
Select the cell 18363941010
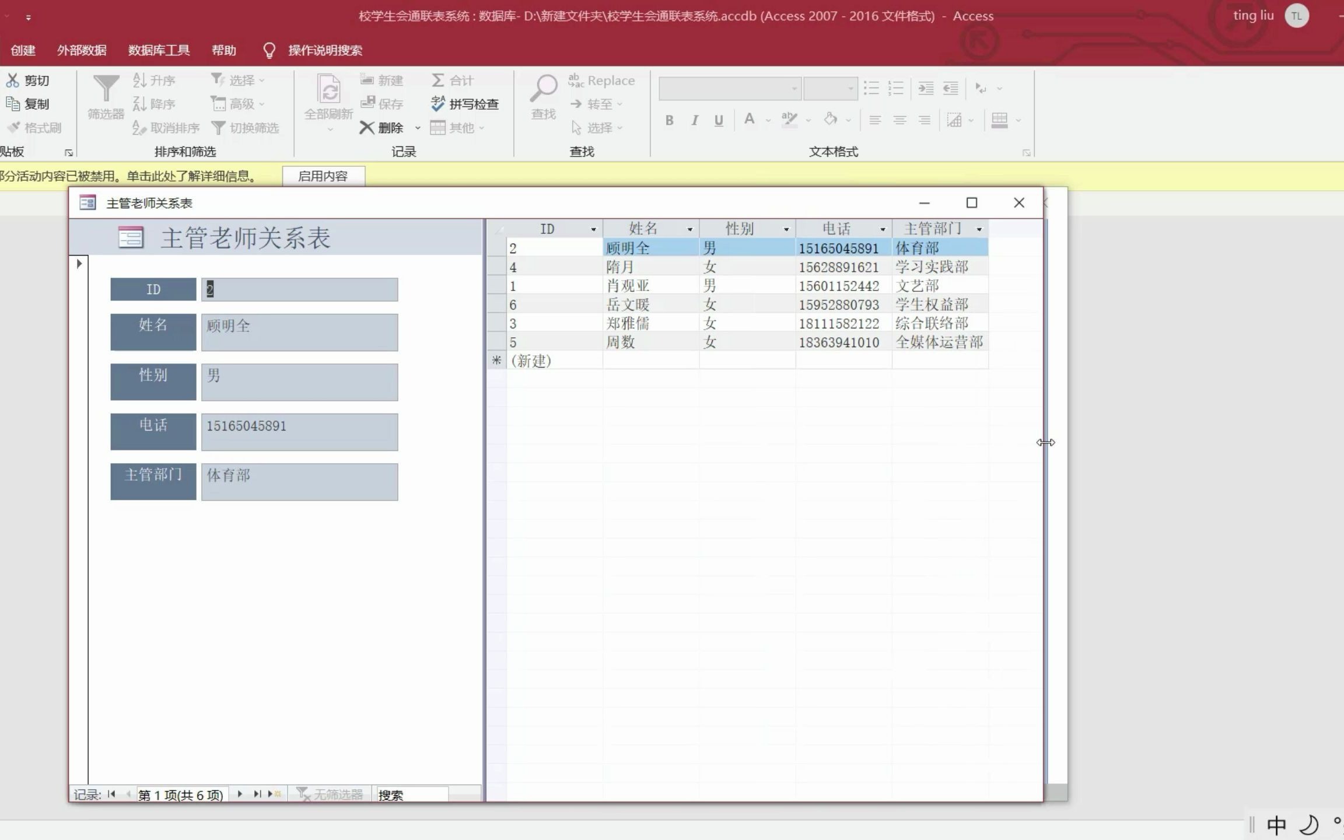pyautogui.click(x=843, y=342)
